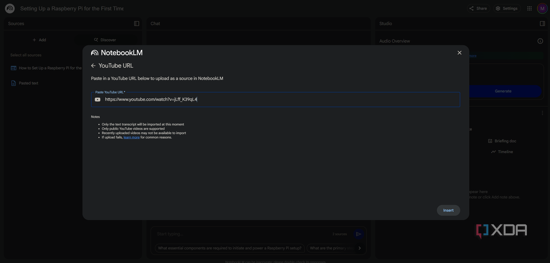
Task: Collapse the Studio panel icon
Action: point(543,23)
